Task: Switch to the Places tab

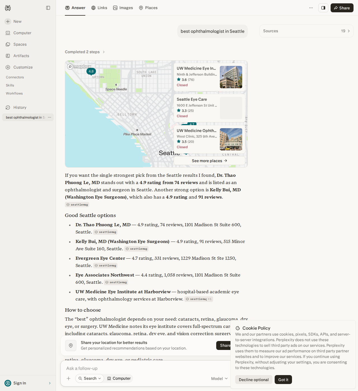Action: point(148,8)
